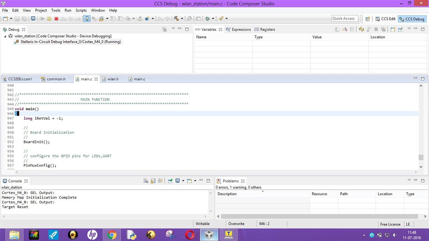Viewport: 429px width, 241px height.
Task: Toggle Word Wrap in Console
Action: point(160,181)
